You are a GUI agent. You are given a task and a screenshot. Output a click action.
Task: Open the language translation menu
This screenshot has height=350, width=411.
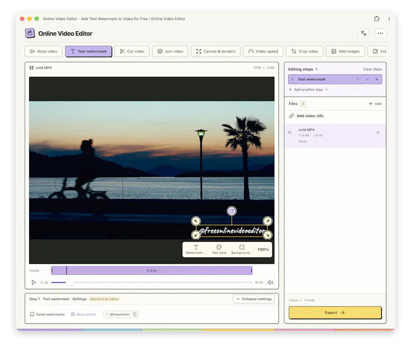click(364, 33)
